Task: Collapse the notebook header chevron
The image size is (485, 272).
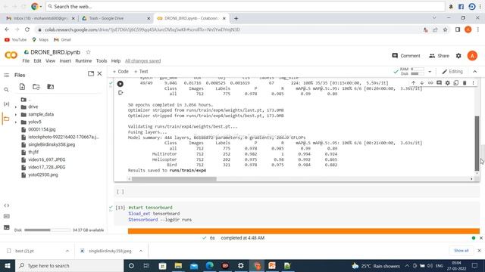Action: click(475, 72)
